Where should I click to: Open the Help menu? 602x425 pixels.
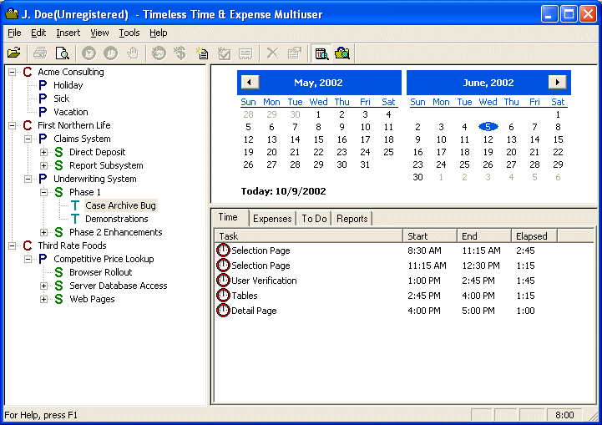[x=158, y=33]
